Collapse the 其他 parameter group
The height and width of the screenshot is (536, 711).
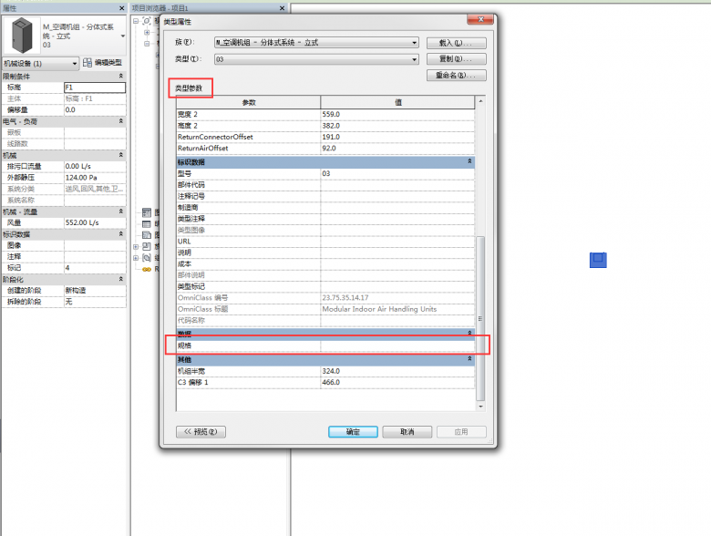click(x=469, y=359)
